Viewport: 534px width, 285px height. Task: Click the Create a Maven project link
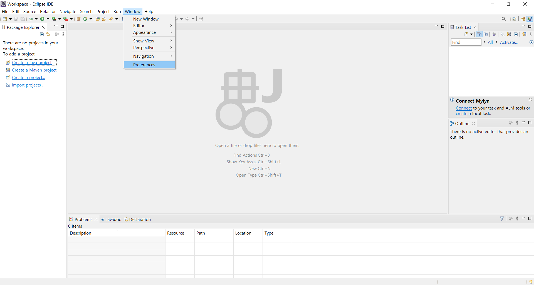(34, 70)
